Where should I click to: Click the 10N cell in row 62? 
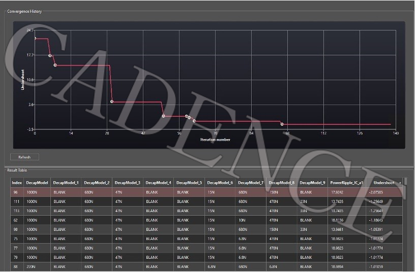[x=242, y=220]
